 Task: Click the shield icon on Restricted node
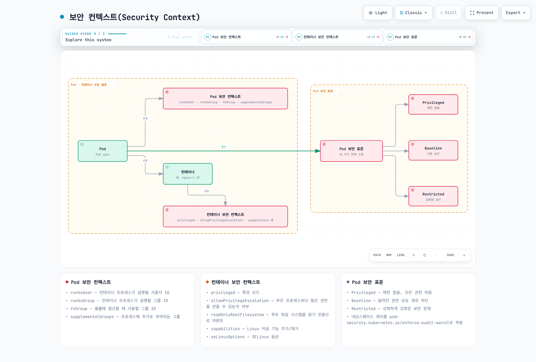click(412, 190)
